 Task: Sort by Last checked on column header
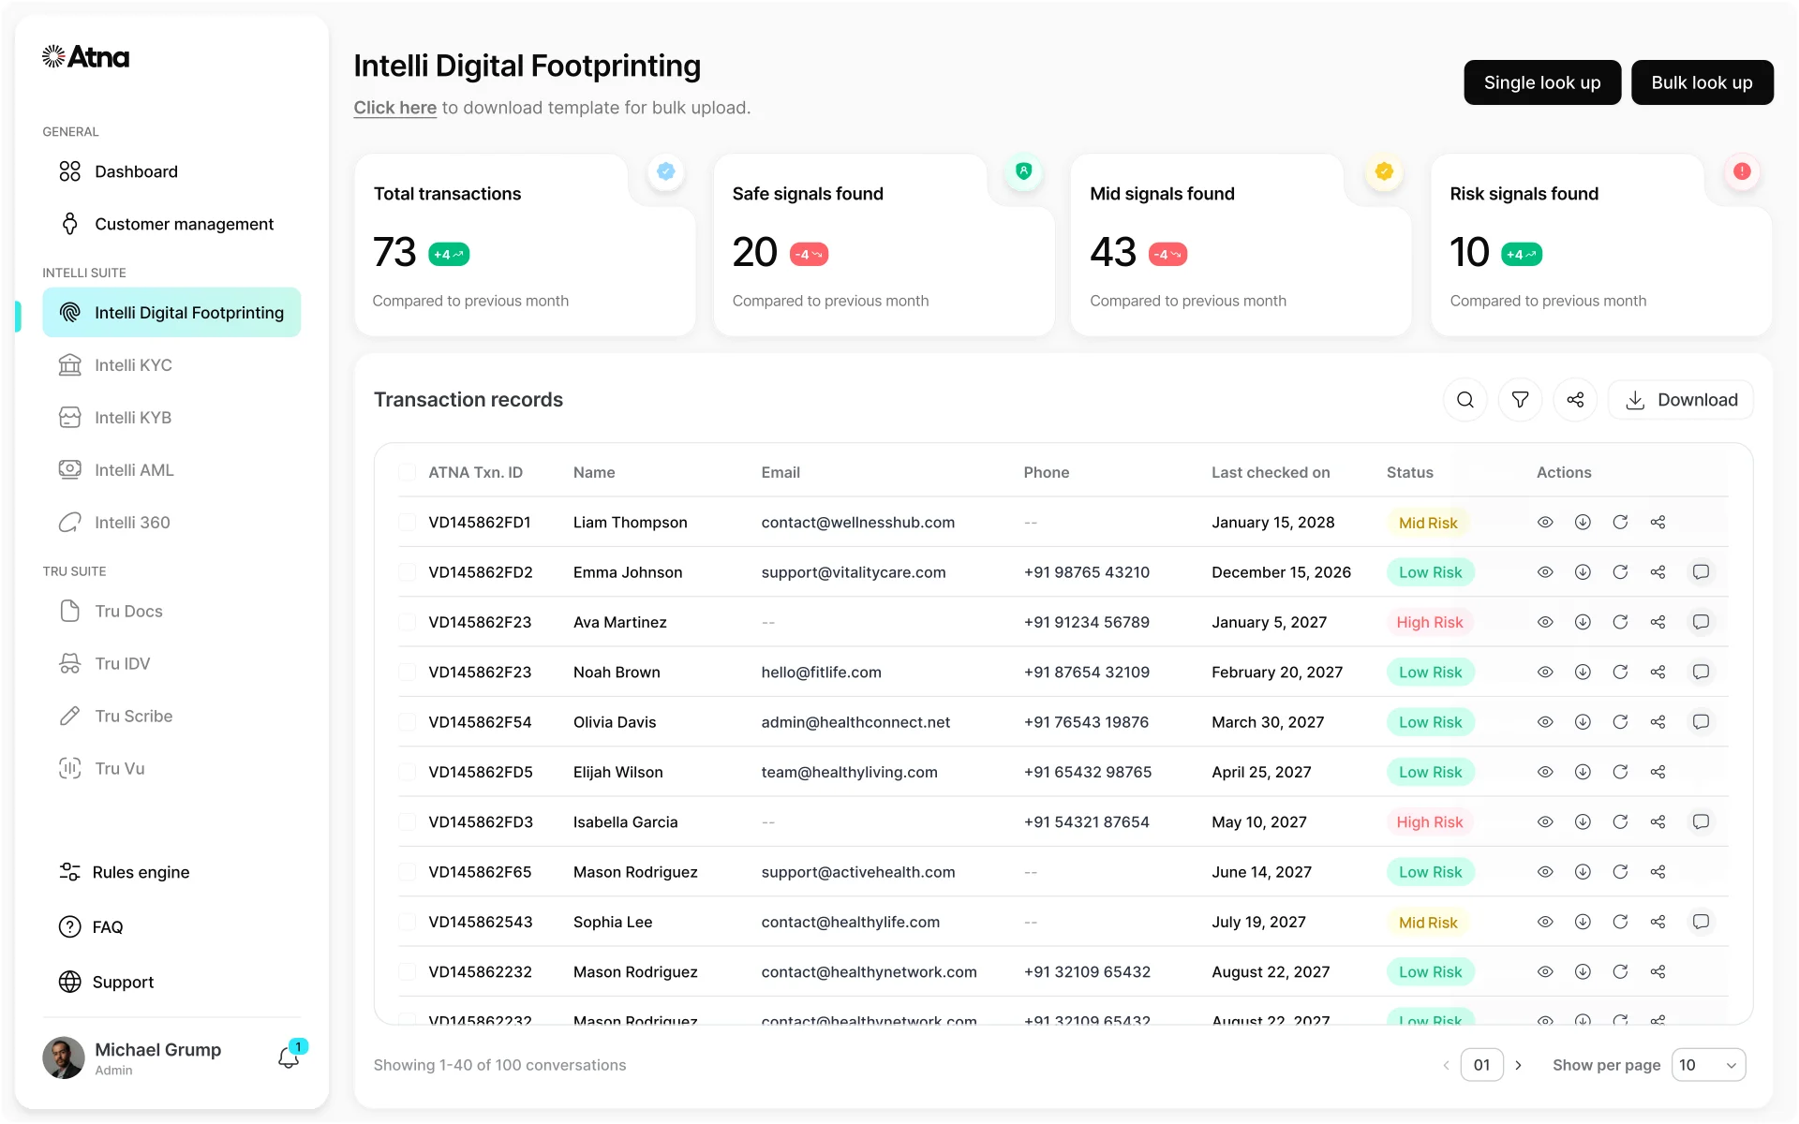(x=1271, y=472)
